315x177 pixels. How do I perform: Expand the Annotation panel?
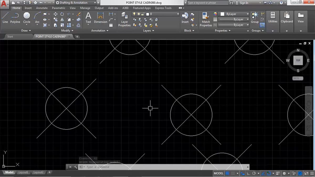[x=100, y=31]
